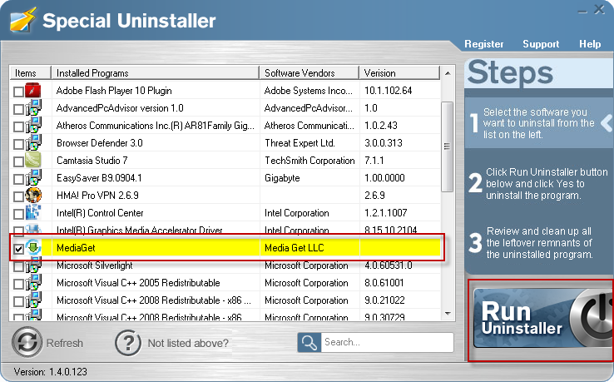Viewport: 614px width, 382px height.
Task: Select step 1 'Select the software' panel
Action: [539, 123]
